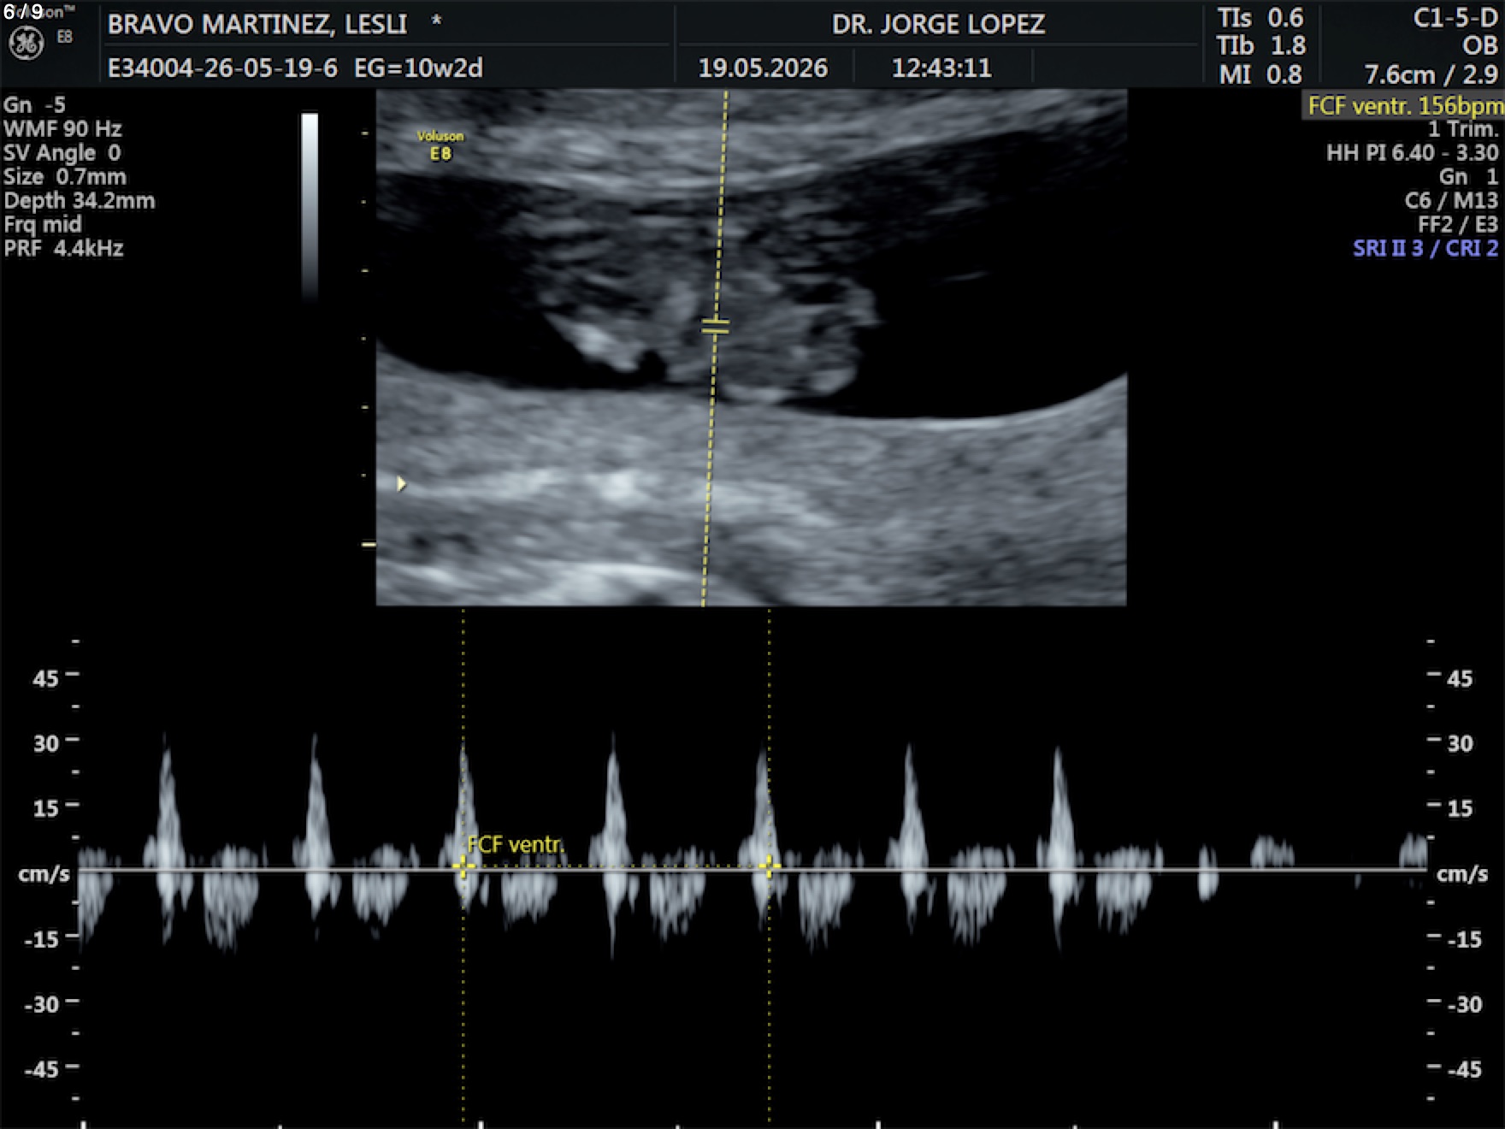
Task: Click the exam date 19.05.2026
Action: click(763, 68)
